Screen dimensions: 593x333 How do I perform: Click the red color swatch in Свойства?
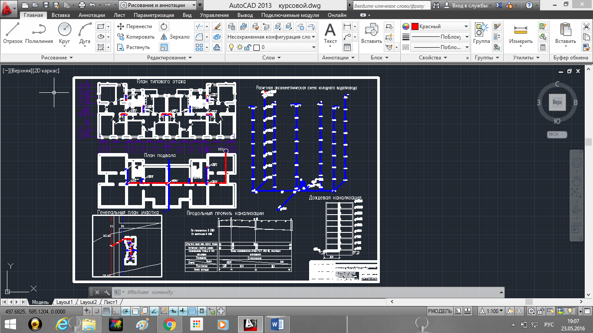[x=415, y=26]
